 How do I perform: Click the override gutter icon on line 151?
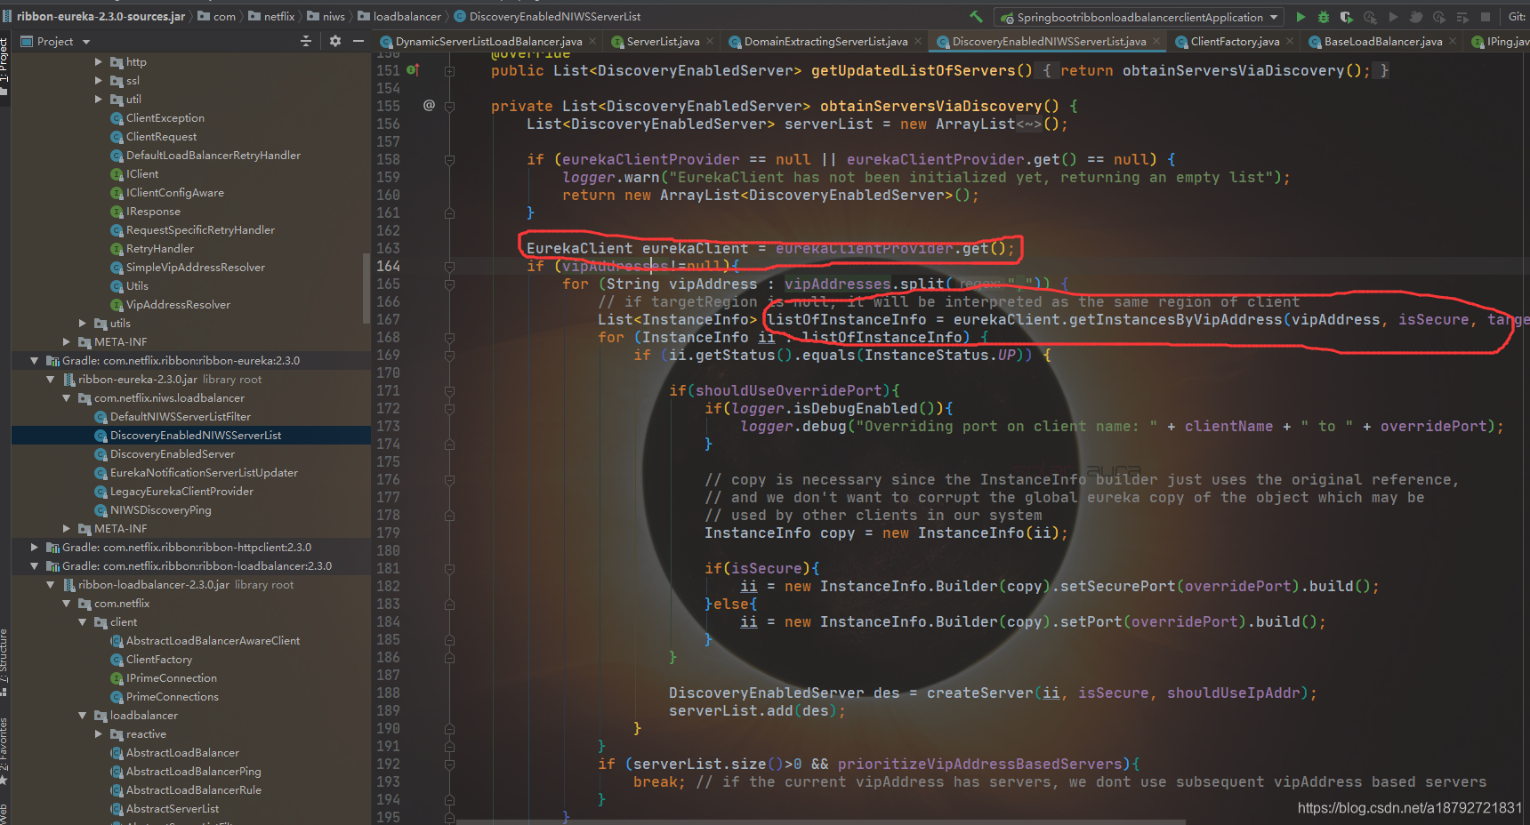click(x=413, y=69)
